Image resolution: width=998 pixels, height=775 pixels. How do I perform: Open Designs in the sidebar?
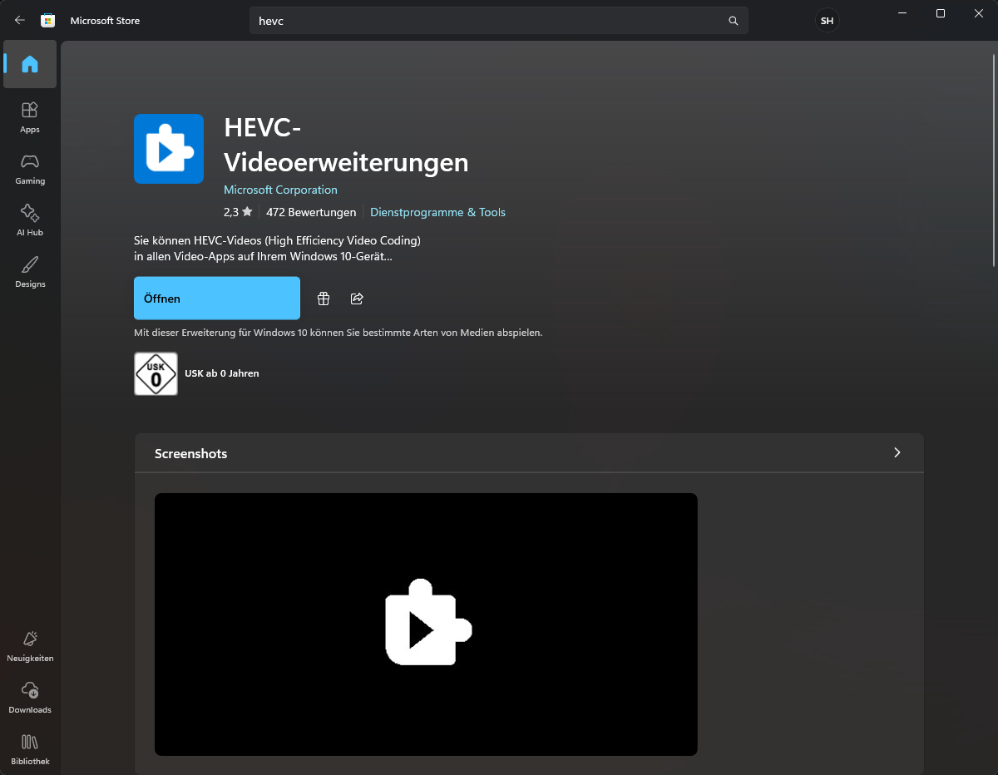[30, 272]
